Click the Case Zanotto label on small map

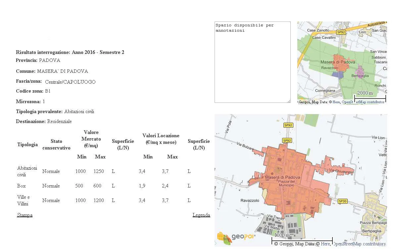tap(318, 30)
